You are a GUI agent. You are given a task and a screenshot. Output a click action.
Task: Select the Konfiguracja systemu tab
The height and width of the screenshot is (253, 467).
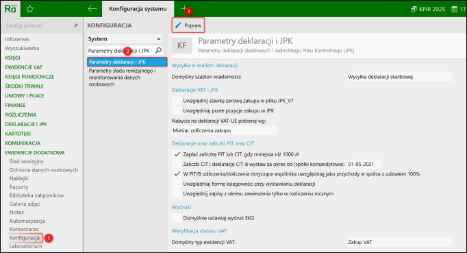pos(138,9)
